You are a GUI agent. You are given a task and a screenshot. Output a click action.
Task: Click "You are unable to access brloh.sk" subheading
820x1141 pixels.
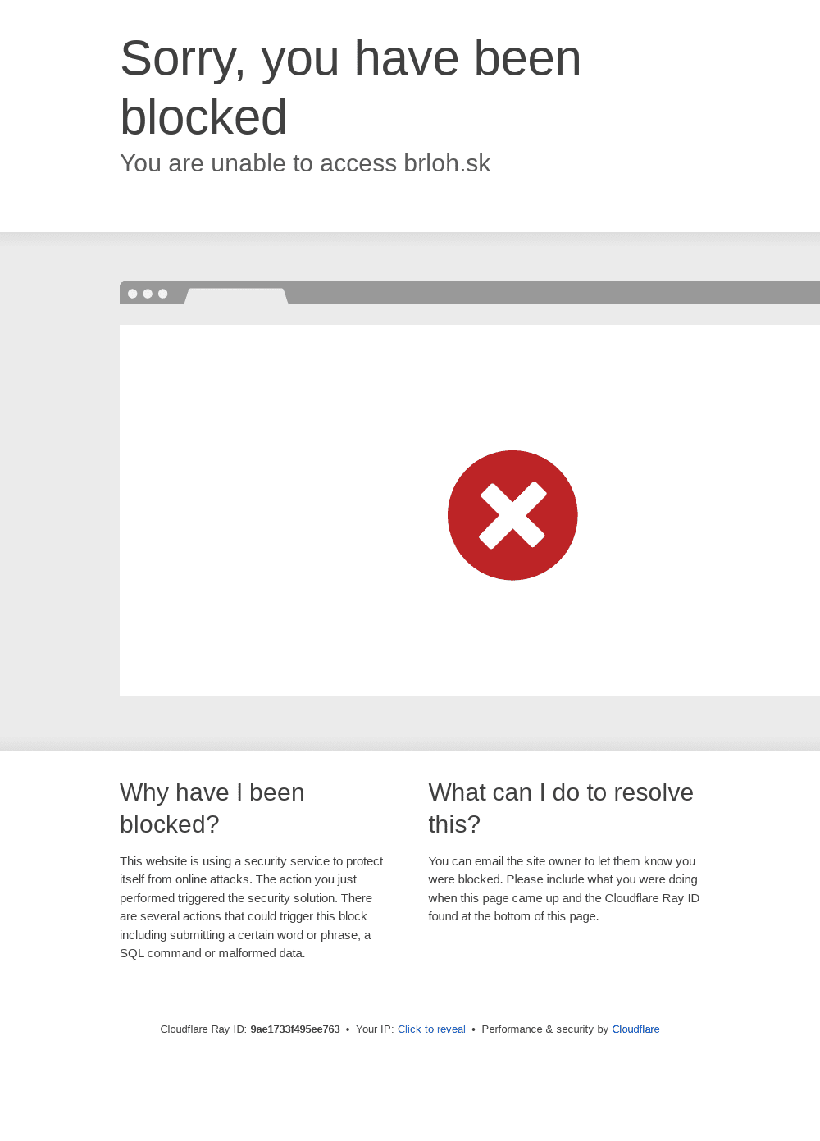pyautogui.click(x=305, y=163)
